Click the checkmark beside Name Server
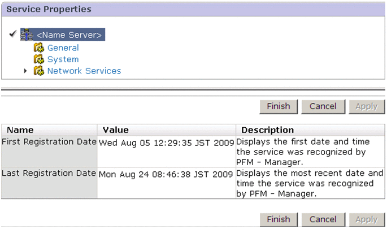 14,34
